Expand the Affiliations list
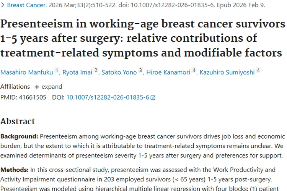 48,87
